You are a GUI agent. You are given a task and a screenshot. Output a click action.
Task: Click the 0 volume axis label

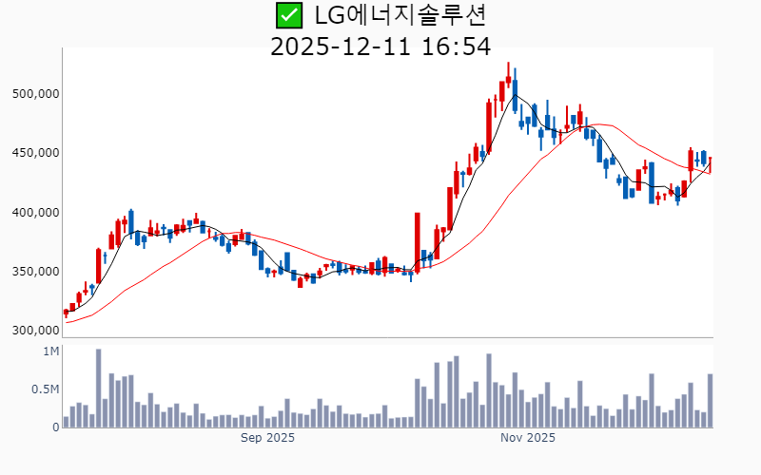click(x=55, y=427)
